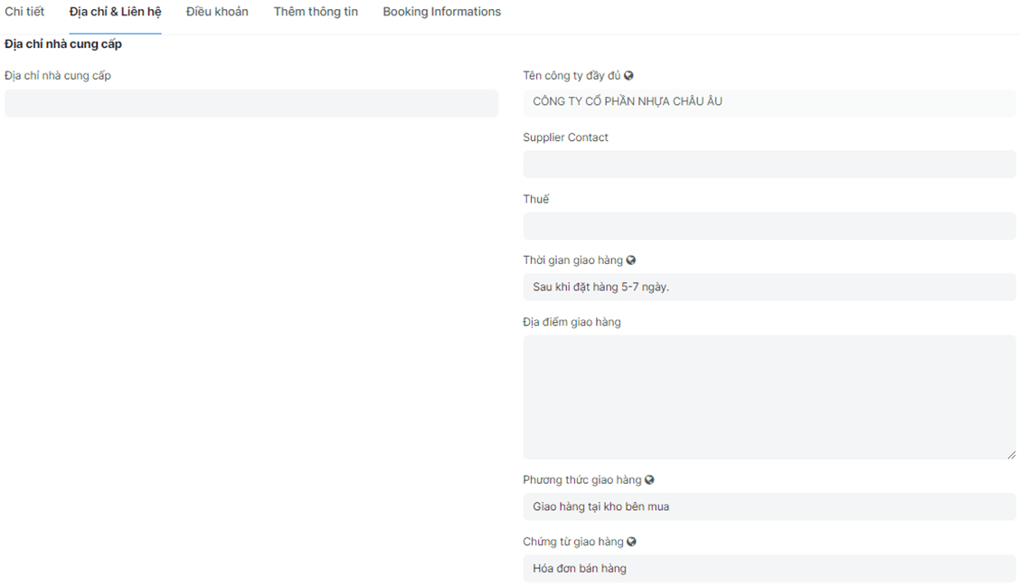Click the globe icon next to Chứng từ giao hàng
This screenshot has width=1020, height=587.
pos(631,542)
